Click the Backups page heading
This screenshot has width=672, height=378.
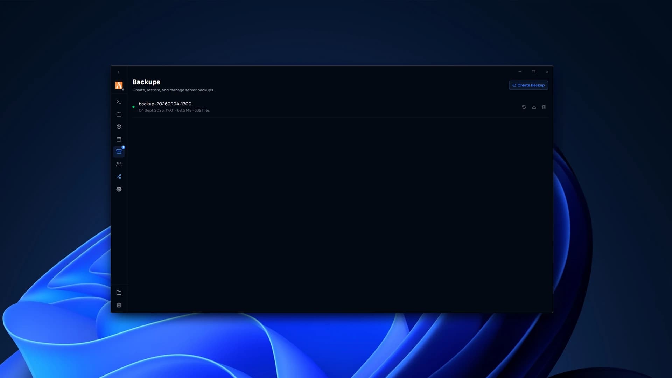[146, 82]
